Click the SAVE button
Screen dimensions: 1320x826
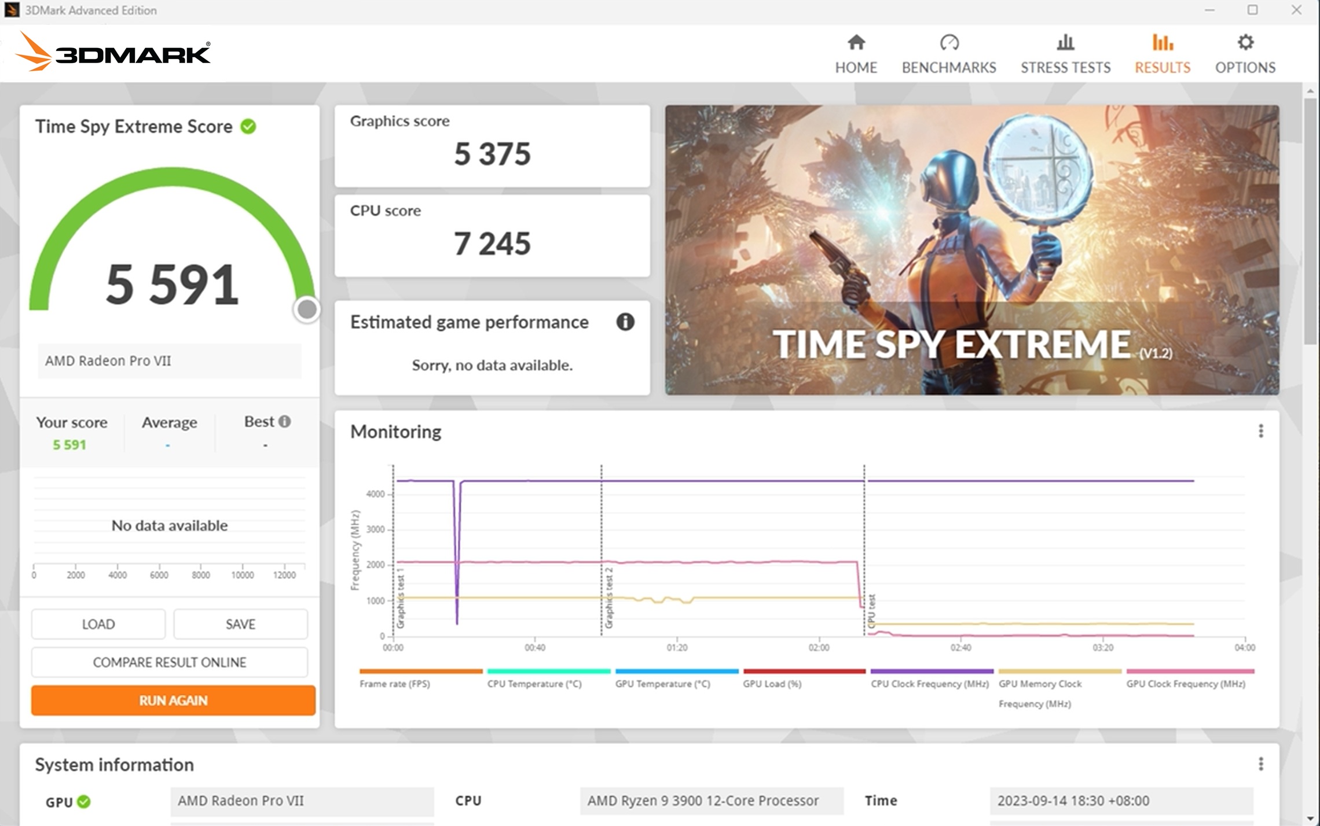pos(240,624)
